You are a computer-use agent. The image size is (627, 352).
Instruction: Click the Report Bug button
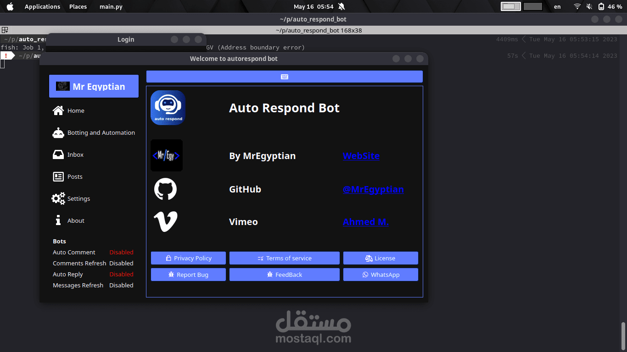(x=188, y=275)
